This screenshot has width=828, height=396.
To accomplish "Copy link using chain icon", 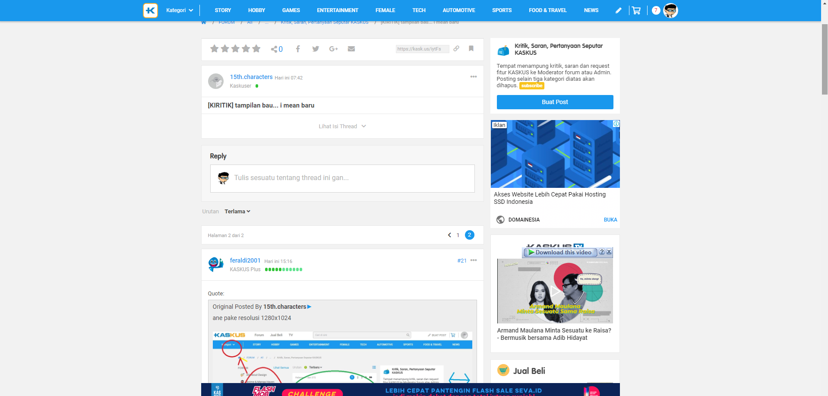I will 456,48.
